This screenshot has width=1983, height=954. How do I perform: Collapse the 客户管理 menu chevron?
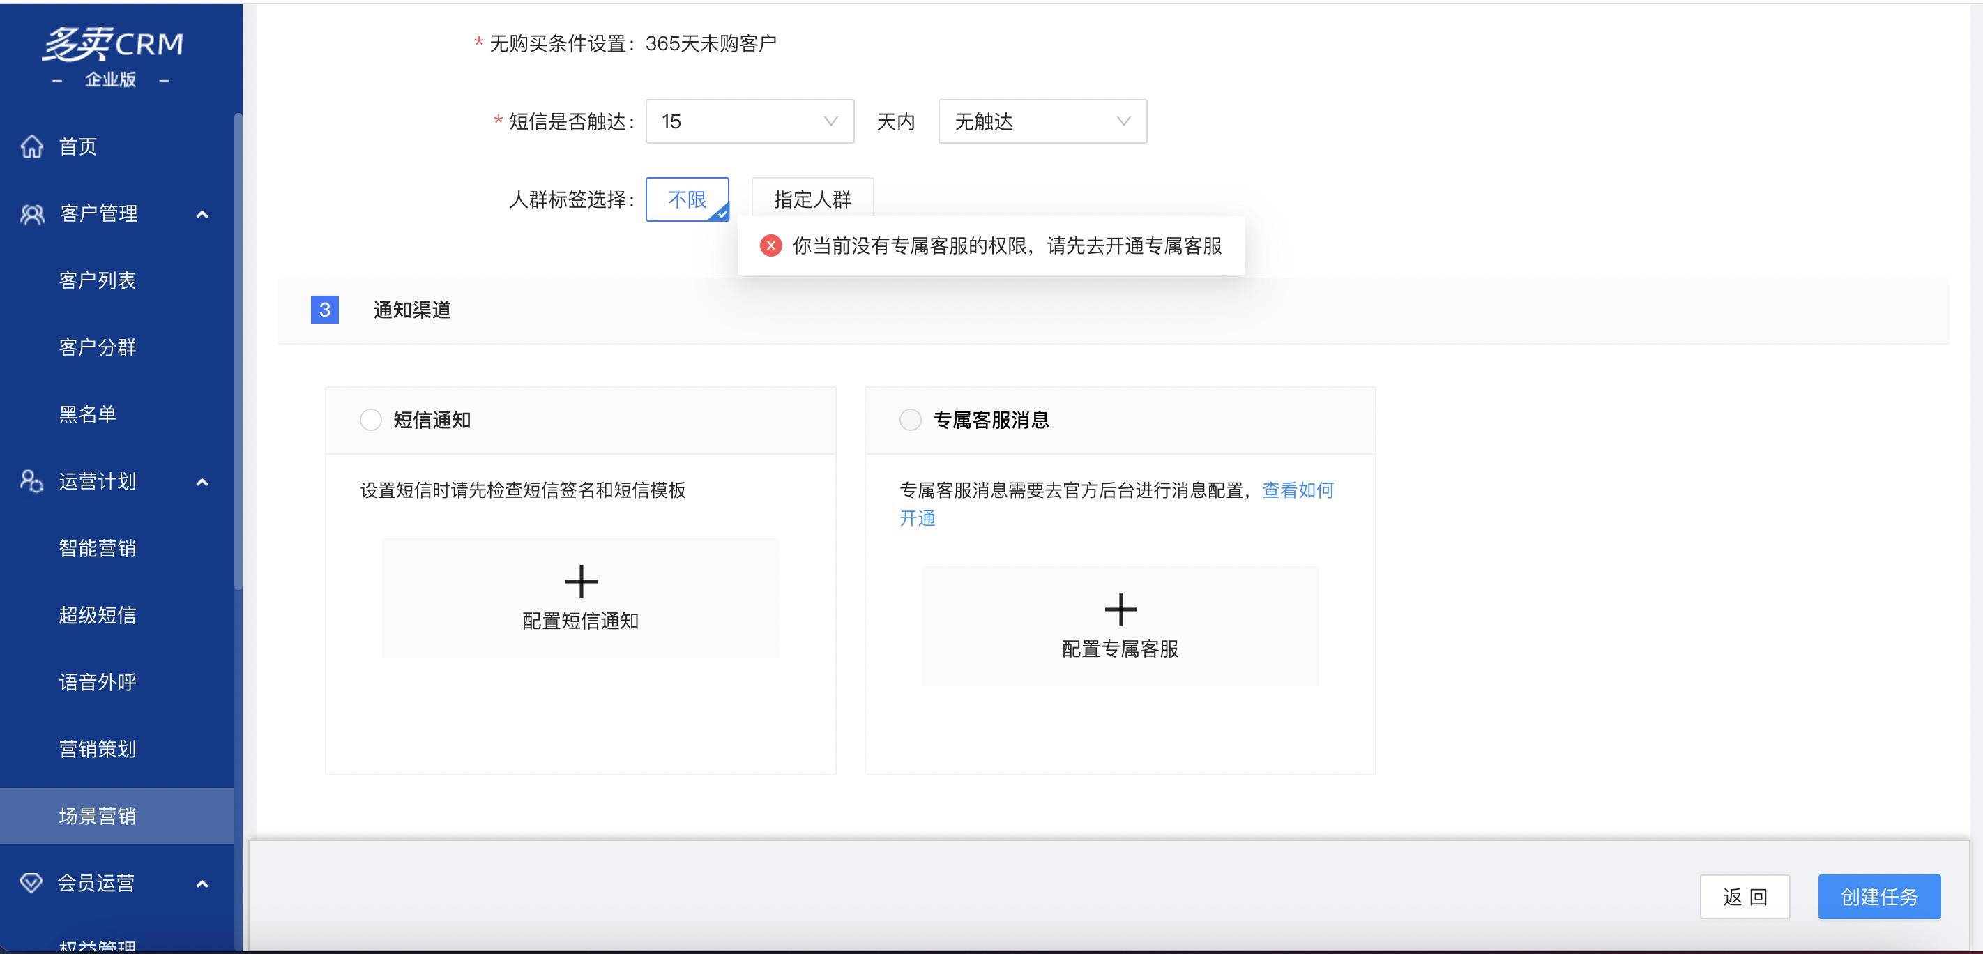(x=202, y=214)
